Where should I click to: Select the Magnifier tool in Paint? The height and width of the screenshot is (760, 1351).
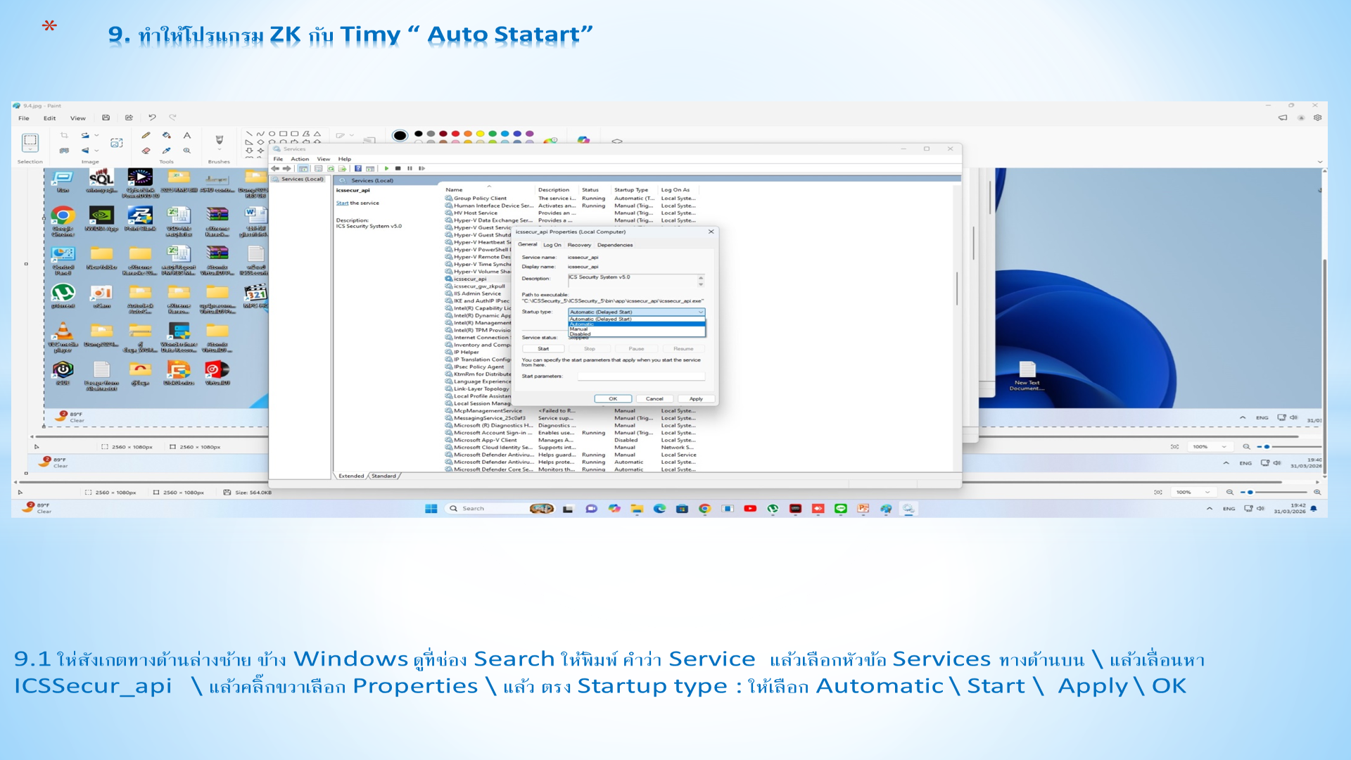pyautogui.click(x=187, y=151)
